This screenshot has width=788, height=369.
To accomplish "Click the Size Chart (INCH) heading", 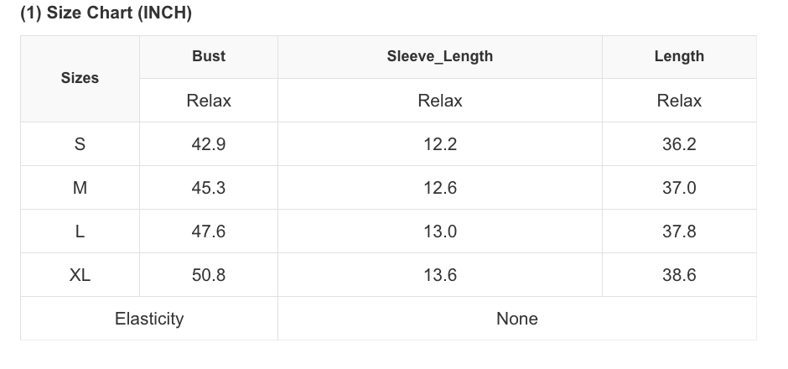I will [106, 13].
